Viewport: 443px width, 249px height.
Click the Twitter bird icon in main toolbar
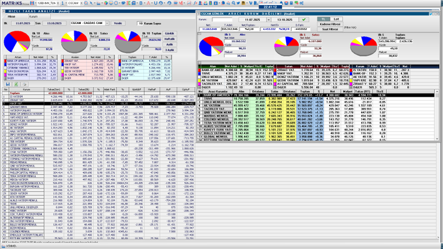tap(238, 3)
